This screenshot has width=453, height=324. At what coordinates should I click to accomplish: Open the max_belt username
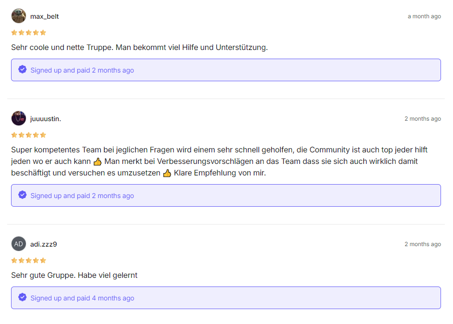point(45,16)
